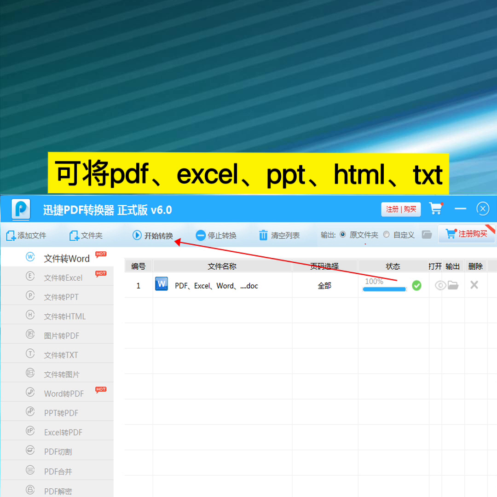Click the 注册购买 toolbar button
497x497 pixels.
[466, 234]
